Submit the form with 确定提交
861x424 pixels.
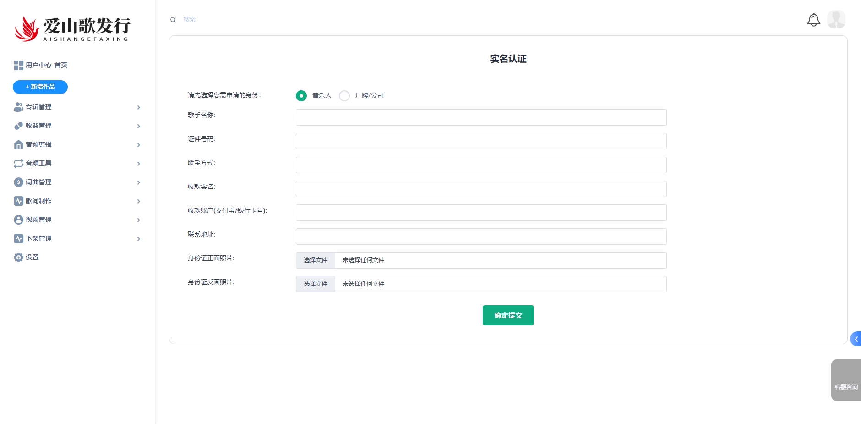pyautogui.click(x=508, y=315)
